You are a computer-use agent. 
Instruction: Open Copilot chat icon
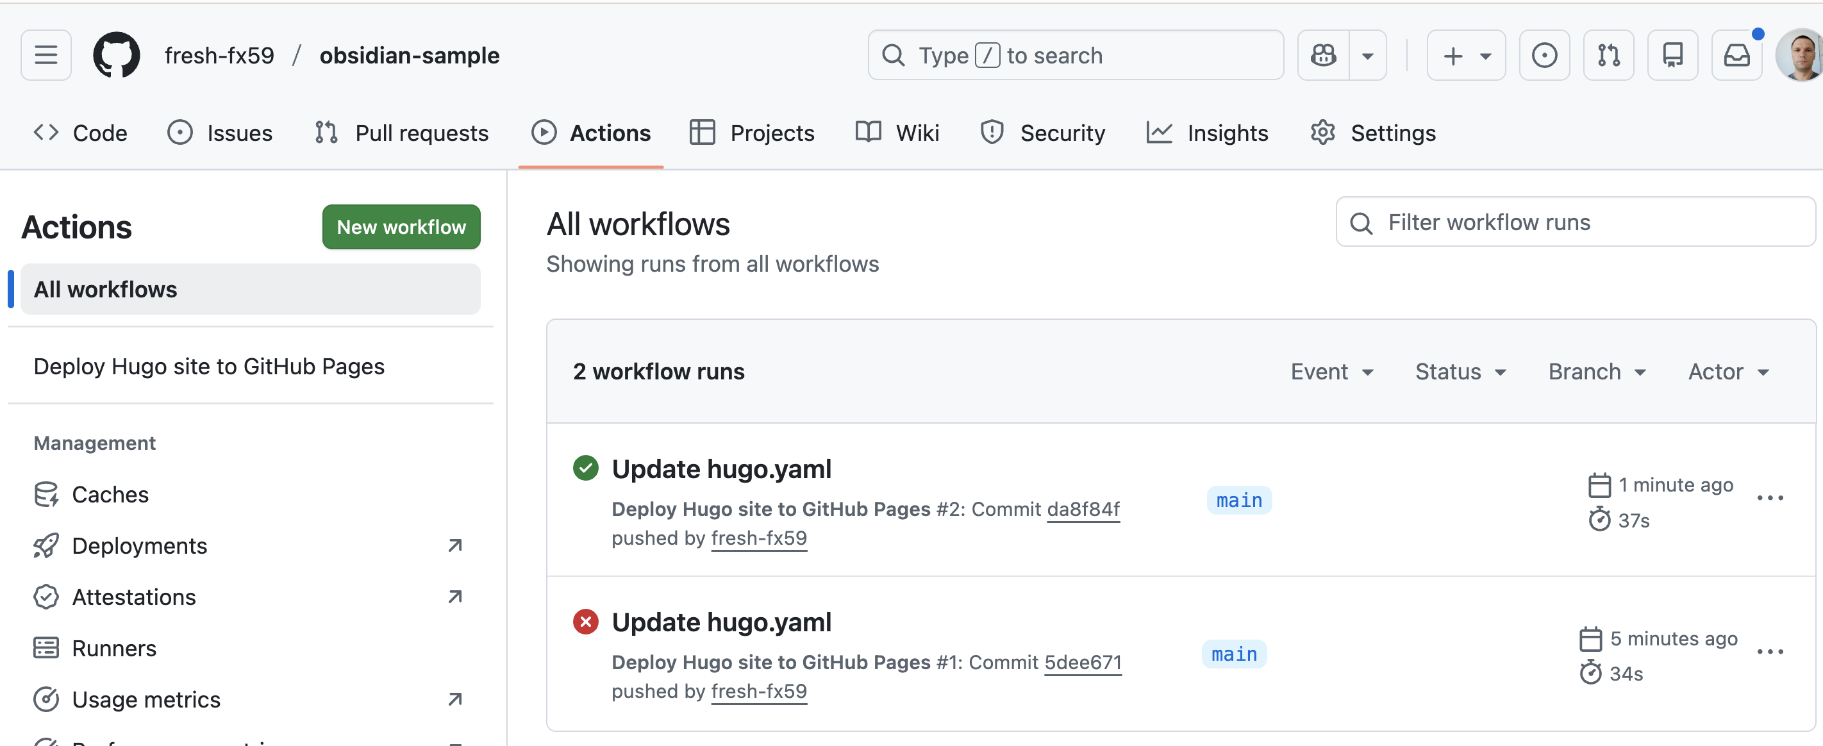pos(1324,55)
